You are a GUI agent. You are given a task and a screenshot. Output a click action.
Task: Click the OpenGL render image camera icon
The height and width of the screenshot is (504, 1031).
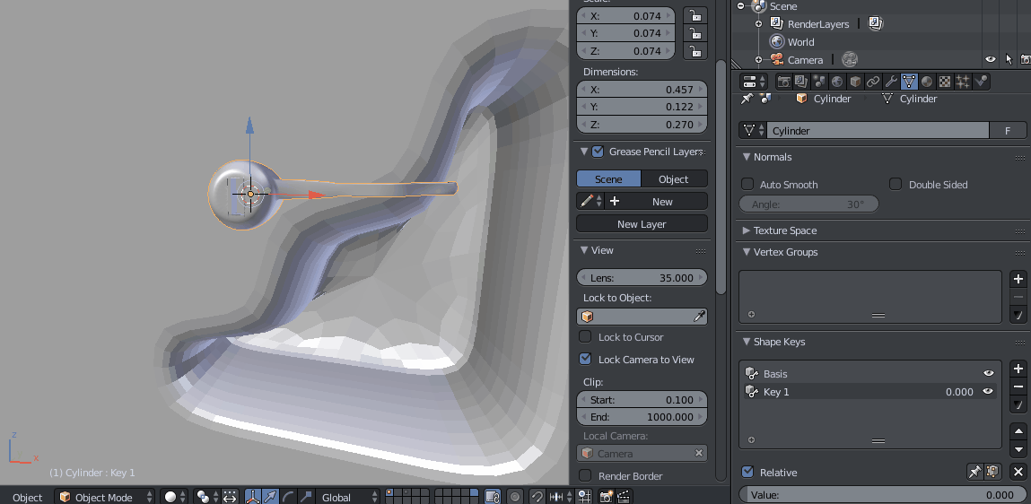[x=607, y=497]
